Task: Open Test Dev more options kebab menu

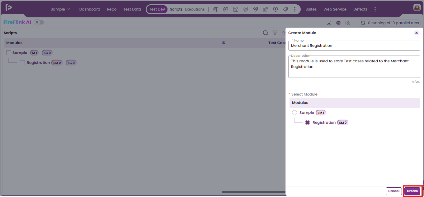Action: coord(295,9)
